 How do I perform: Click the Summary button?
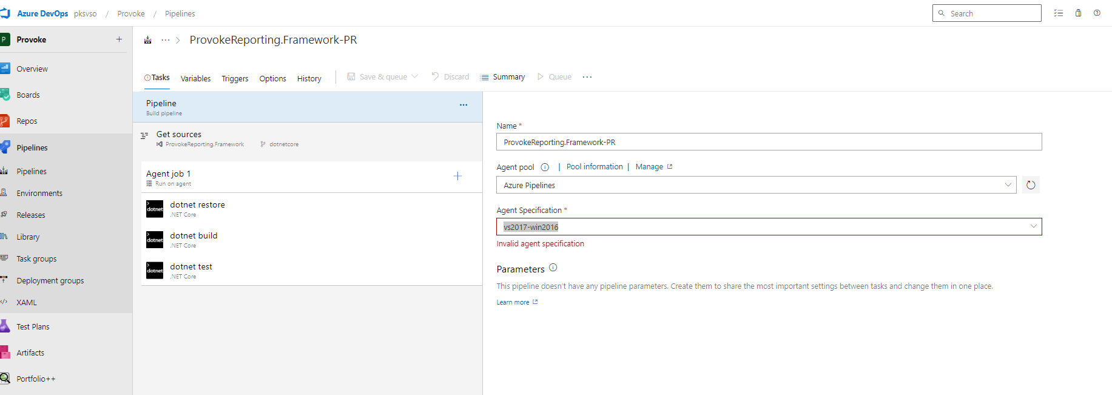click(x=503, y=77)
